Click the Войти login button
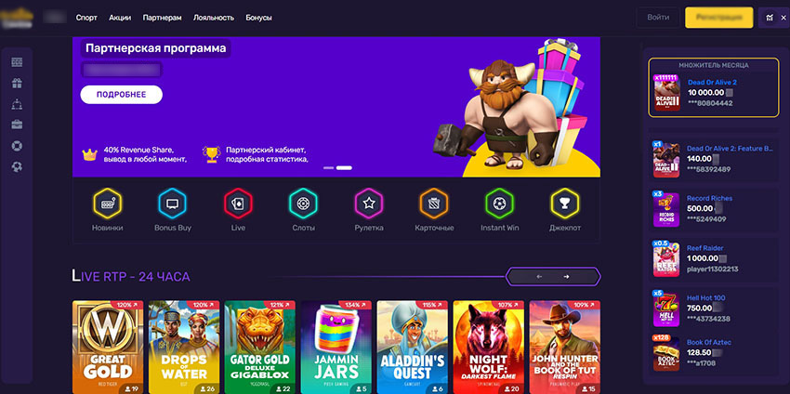790x394 pixels. [658, 18]
